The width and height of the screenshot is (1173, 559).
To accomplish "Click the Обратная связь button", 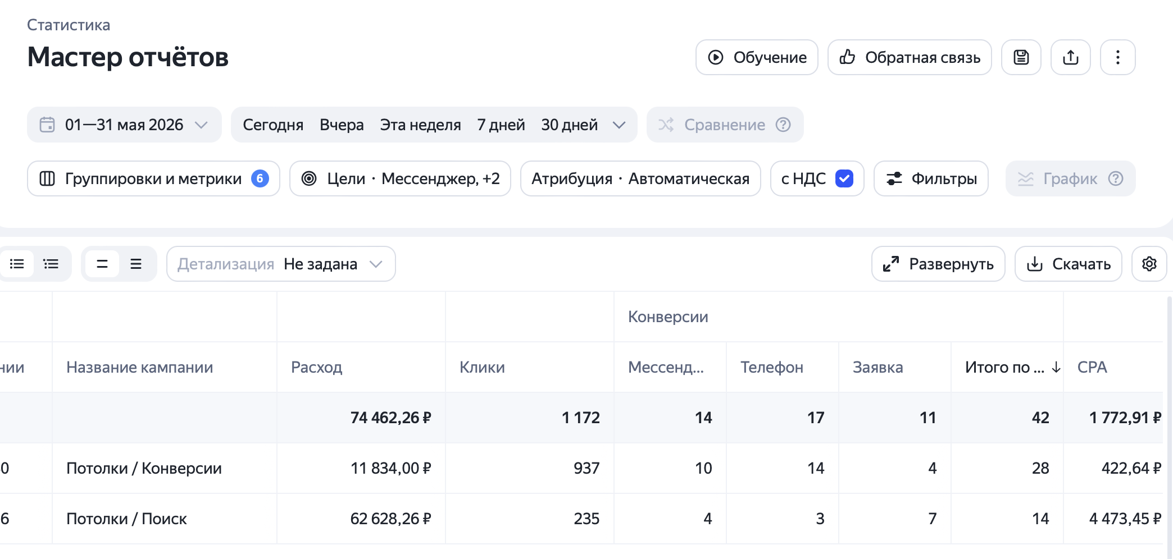I will (910, 57).
